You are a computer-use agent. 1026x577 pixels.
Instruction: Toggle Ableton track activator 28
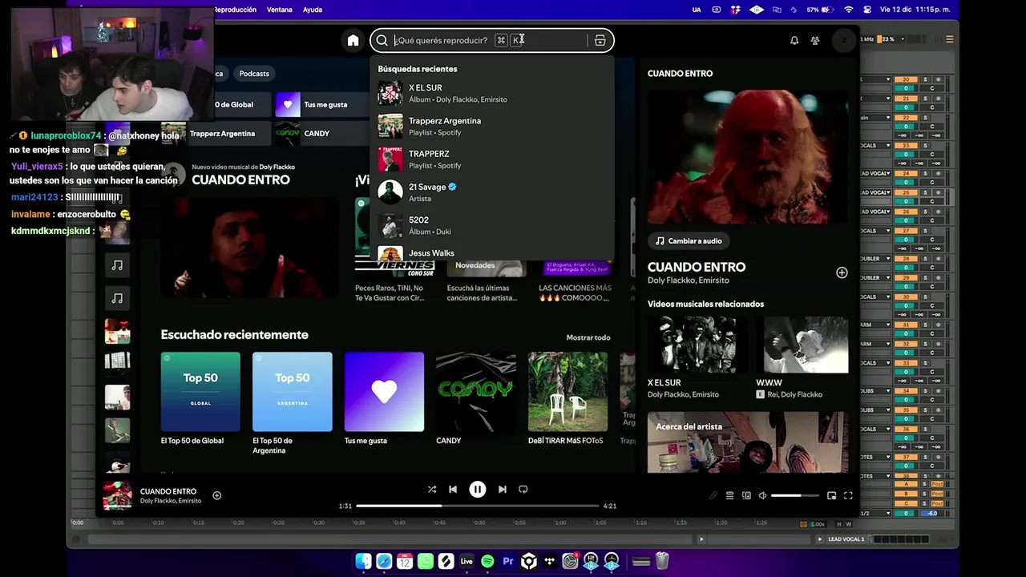pyautogui.click(x=906, y=259)
